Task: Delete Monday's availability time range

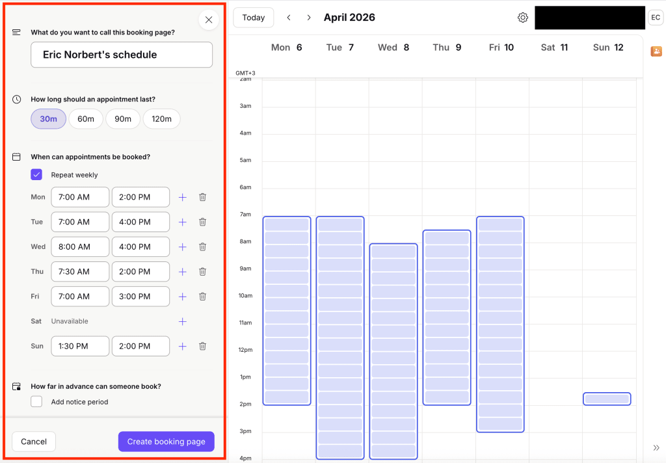Action: pyautogui.click(x=202, y=197)
